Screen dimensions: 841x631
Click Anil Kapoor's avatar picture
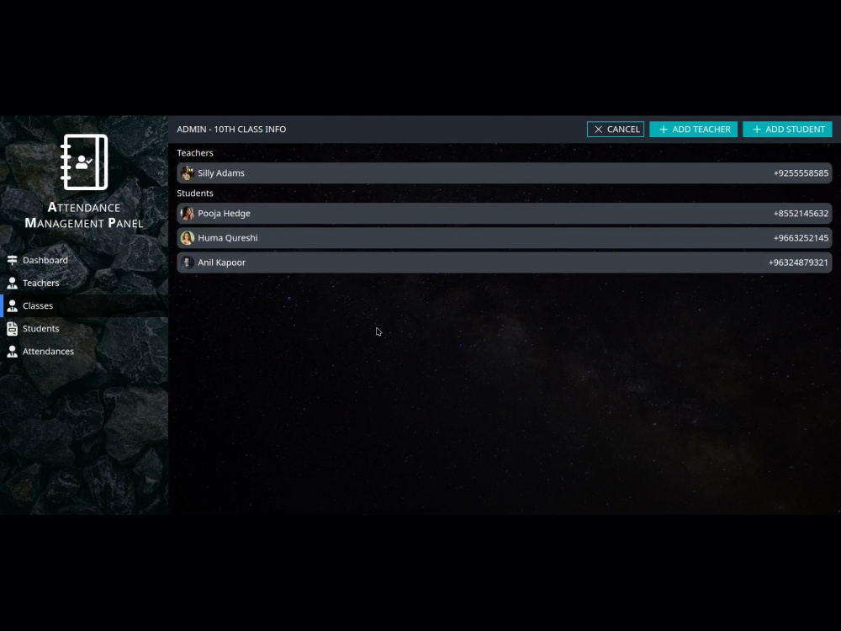(x=188, y=262)
